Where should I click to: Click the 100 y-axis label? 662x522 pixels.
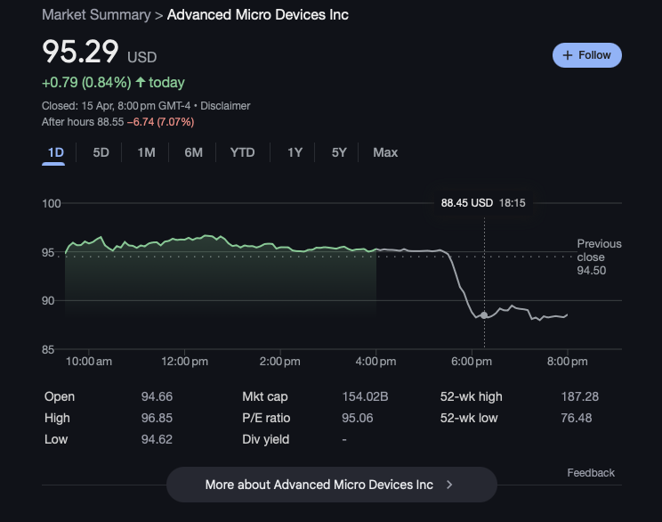click(51, 203)
